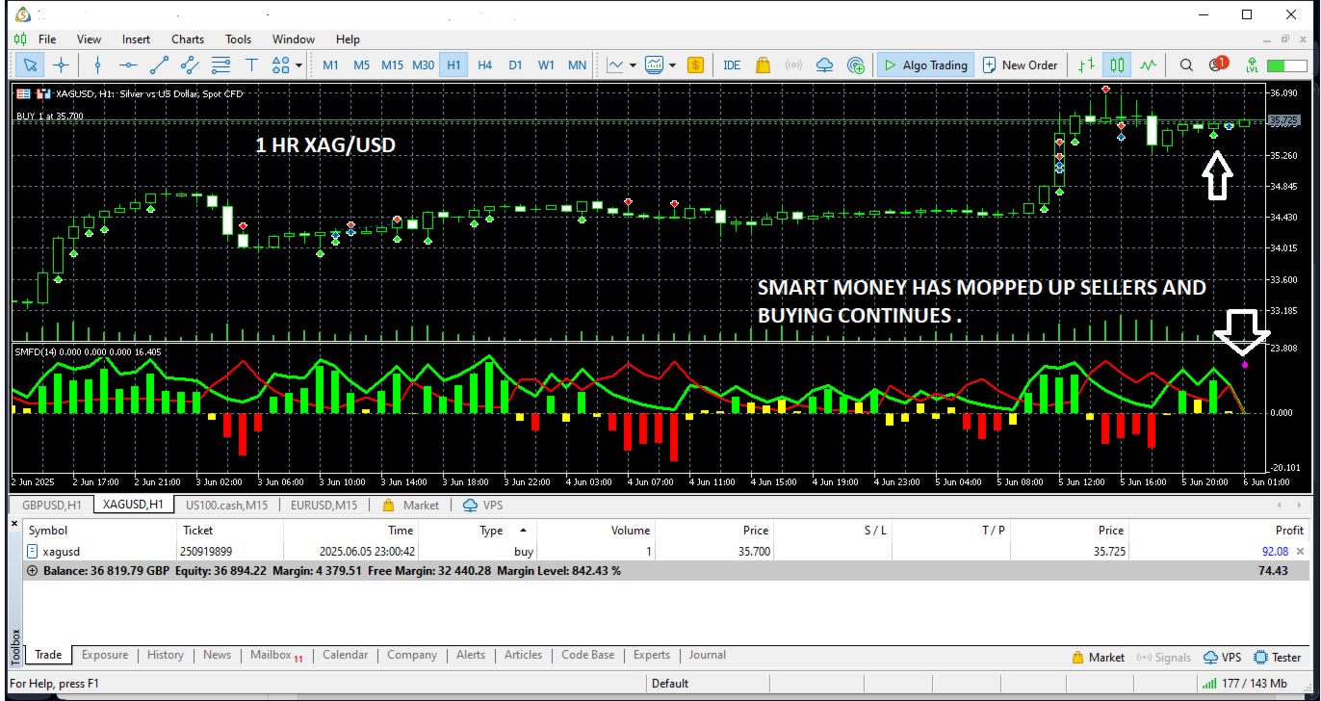
Task: Open the Window menu
Action: click(x=294, y=39)
